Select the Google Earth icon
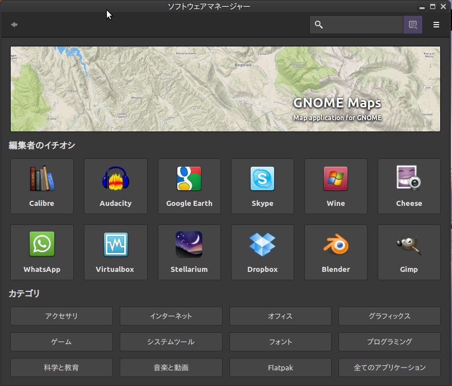The height and width of the screenshot is (386, 452). 189,178
